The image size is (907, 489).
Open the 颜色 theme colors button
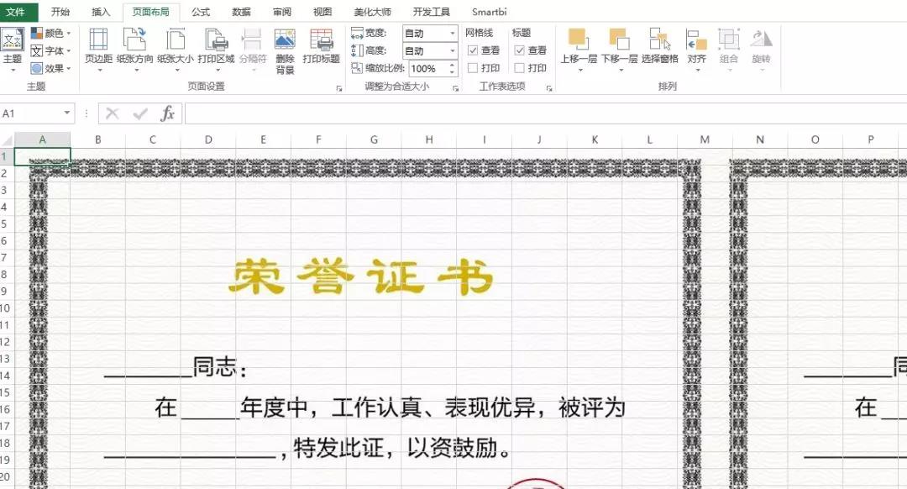click(50, 33)
